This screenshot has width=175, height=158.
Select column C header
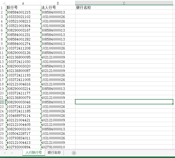(124, 3)
